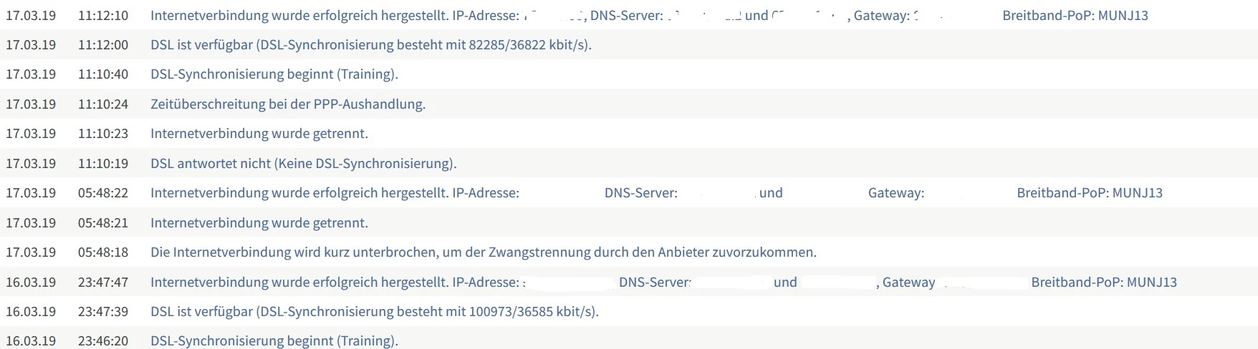This screenshot has height=349, width=1258.
Task: Select the 11:10:19 timestamp
Action: point(103,164)
